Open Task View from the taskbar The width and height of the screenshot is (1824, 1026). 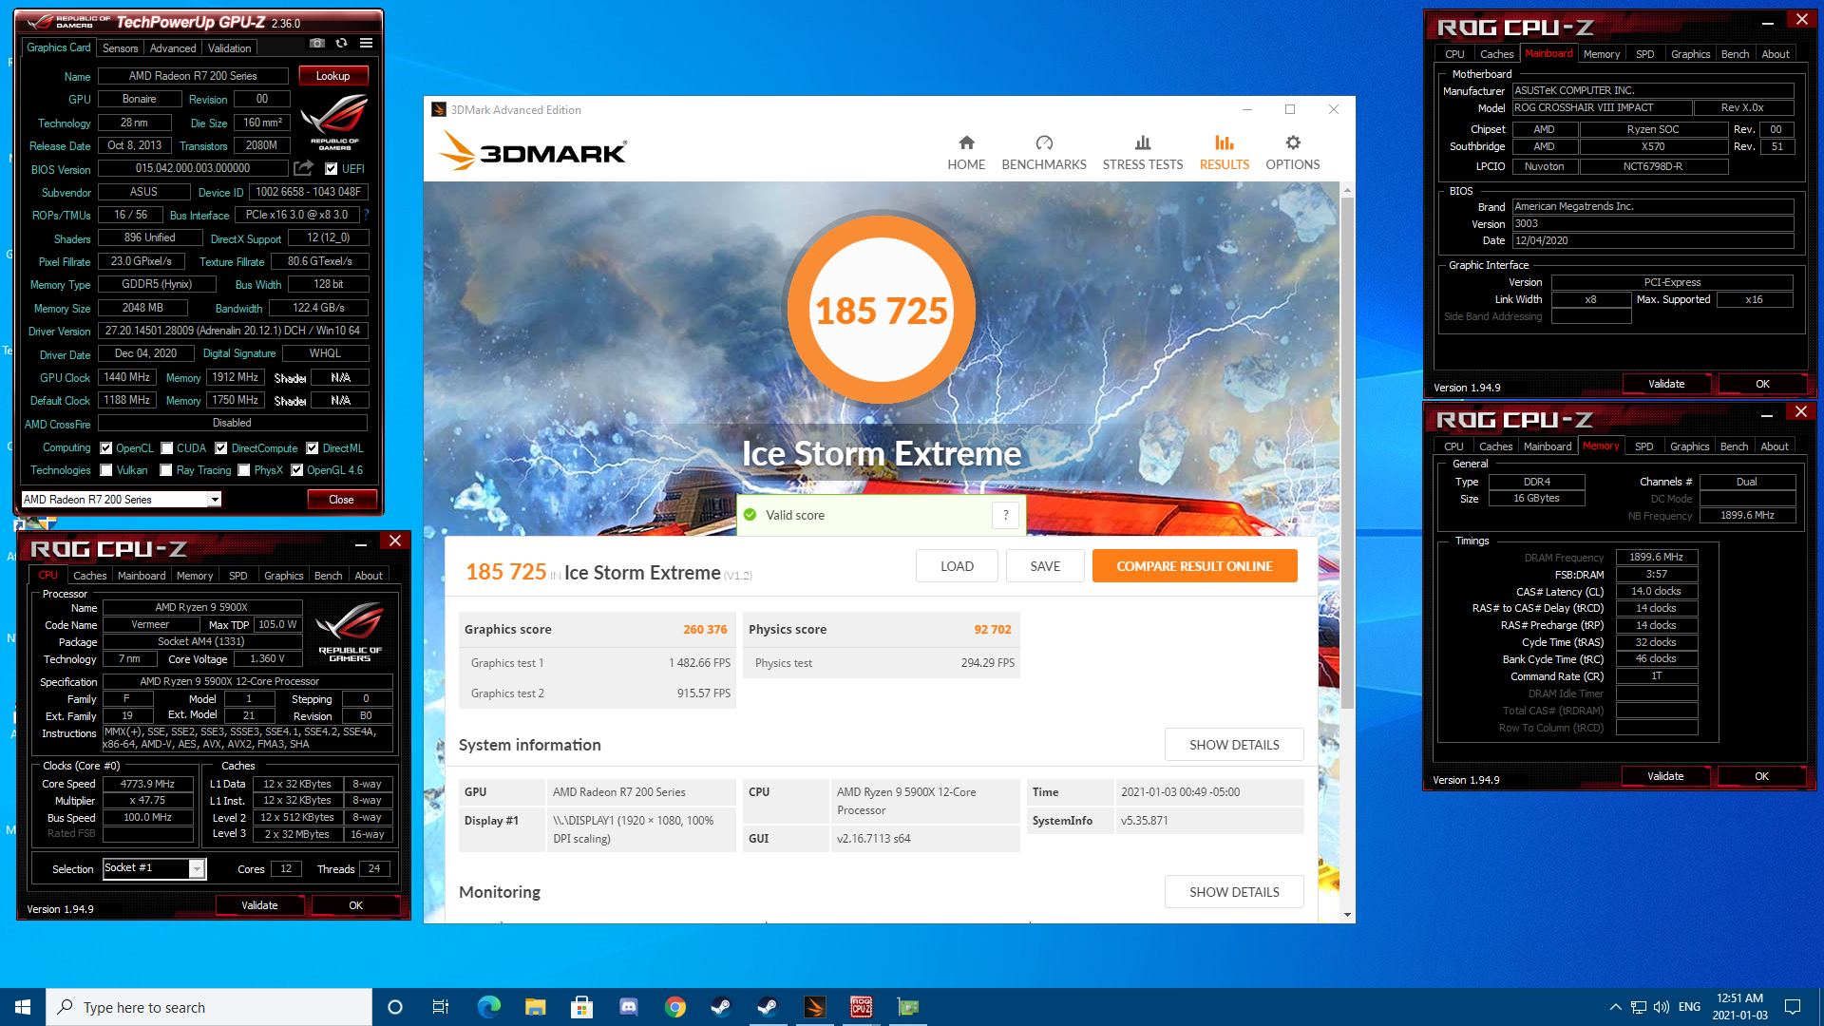tap(441, 1007)
